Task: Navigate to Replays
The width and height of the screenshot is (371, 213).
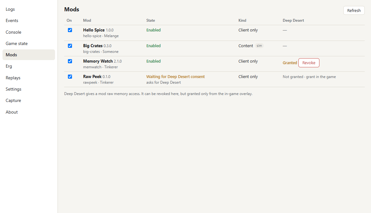Action: tap(29, 78)
